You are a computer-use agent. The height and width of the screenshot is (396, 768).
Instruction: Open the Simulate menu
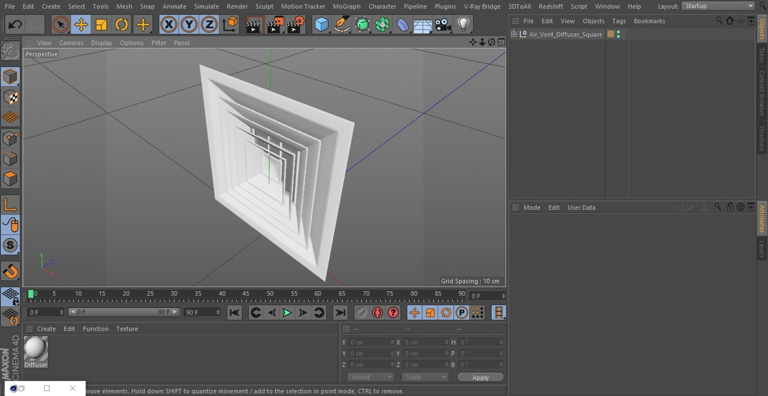pos(206,6)
